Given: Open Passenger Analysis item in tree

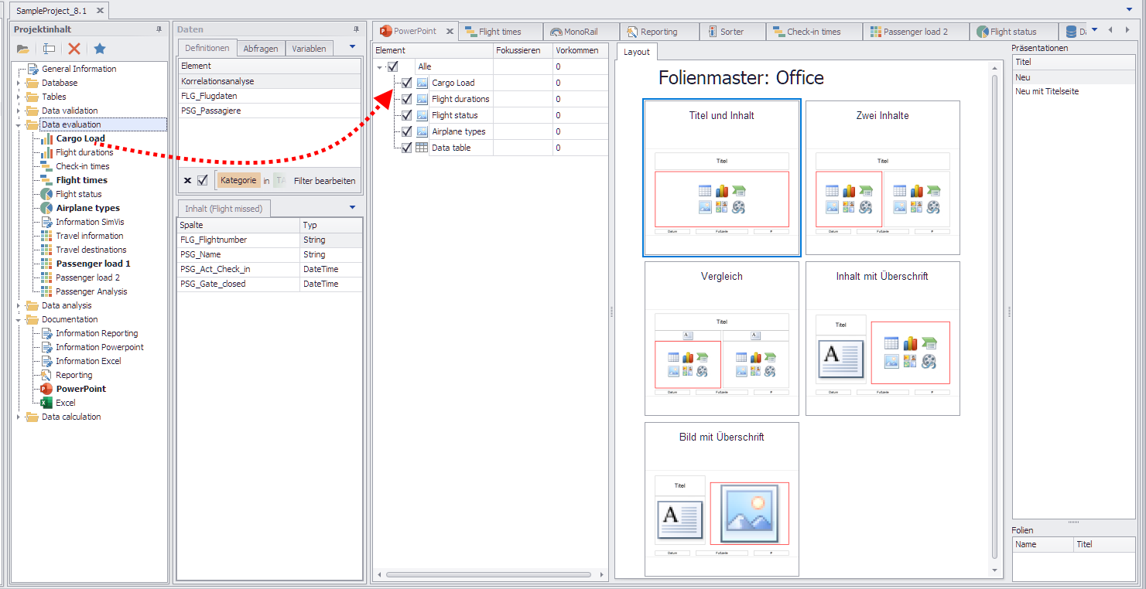Looking at the screenshot, I should [91, 291].
